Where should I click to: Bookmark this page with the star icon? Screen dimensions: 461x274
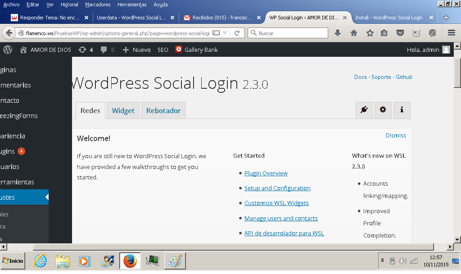[x=370, y=33]
